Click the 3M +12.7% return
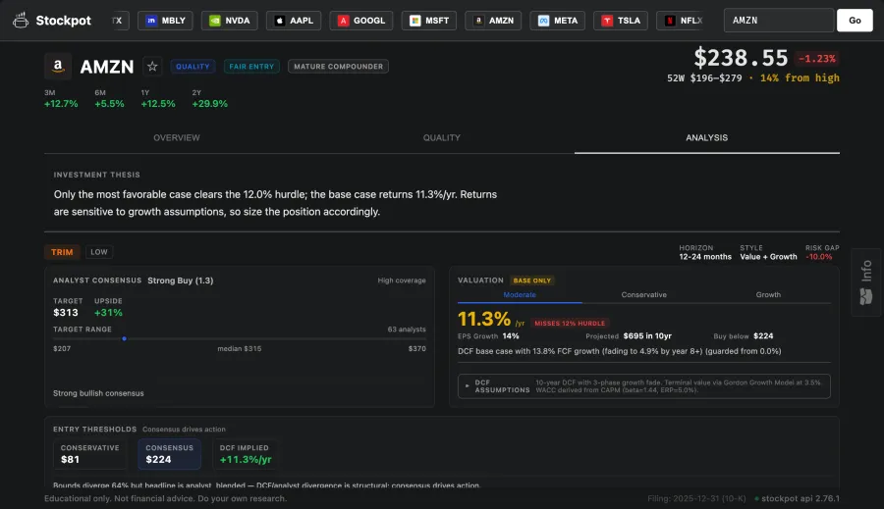This screenshot has height=509, width=884. [61, 99]
